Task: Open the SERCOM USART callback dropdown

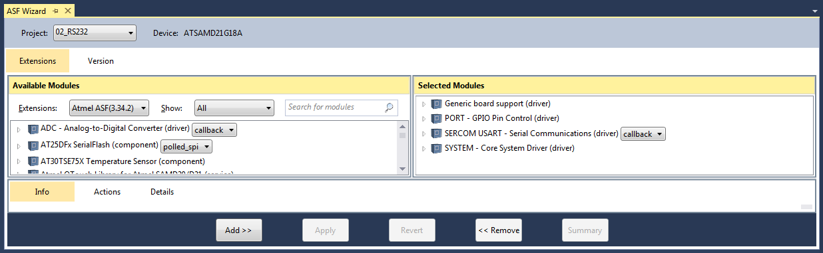Action: (643, 134)
